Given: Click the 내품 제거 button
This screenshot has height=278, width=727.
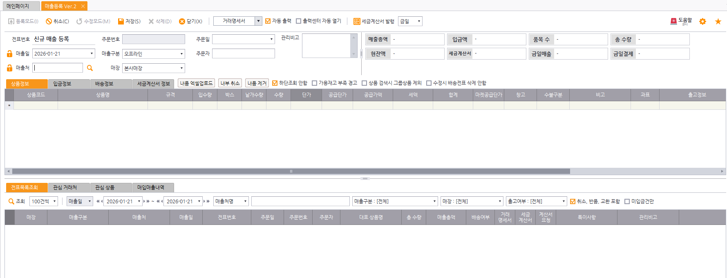Looking at the screenshot, I should pyautogui.click(x=257, y=83).
